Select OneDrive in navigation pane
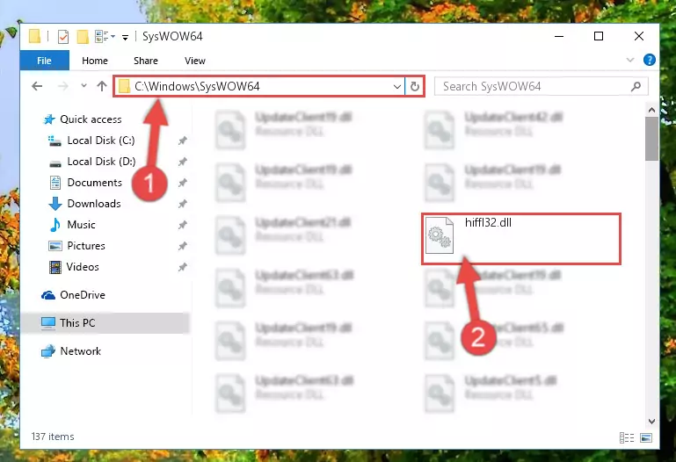676x462 pixels. tap(73, 295)
